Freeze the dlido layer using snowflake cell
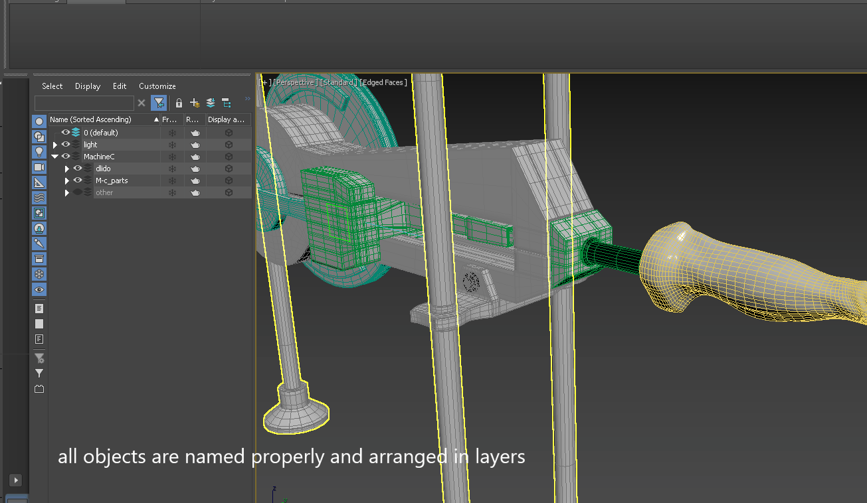This screenshot has height=503, width=867. click(x=172, y=169)
